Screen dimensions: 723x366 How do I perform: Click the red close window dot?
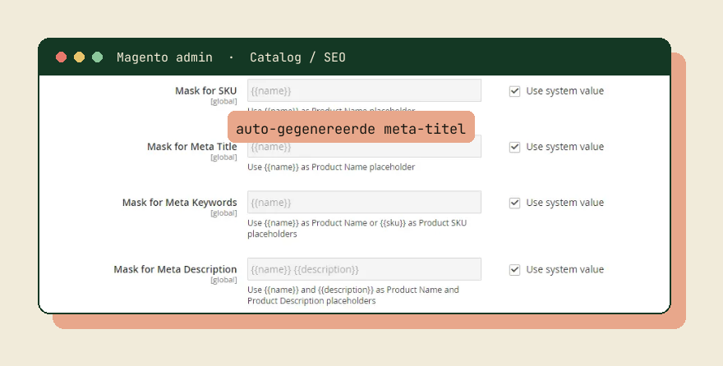click(x=62, y=57)
